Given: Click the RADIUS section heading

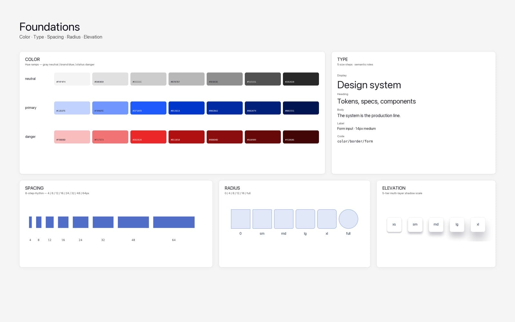Looking at the screenshot, I should point(232,188).
